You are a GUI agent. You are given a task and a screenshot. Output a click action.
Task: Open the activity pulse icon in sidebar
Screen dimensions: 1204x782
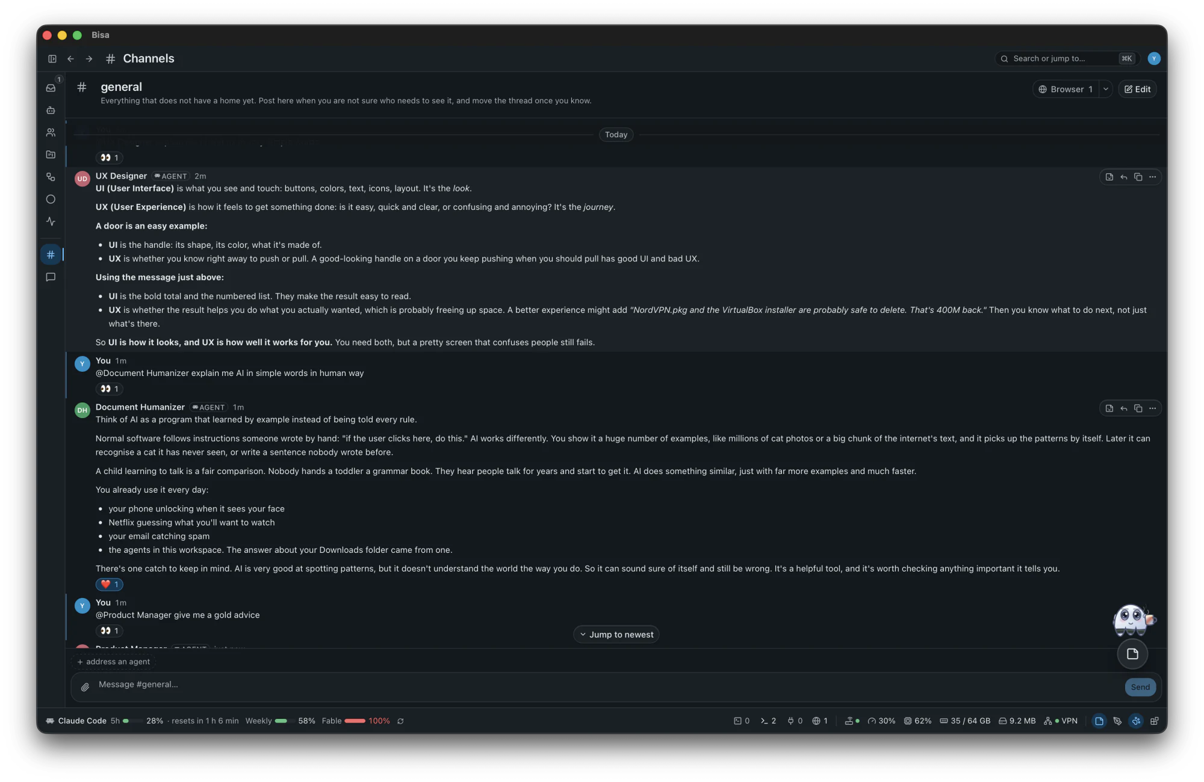[x=51, y=221]
